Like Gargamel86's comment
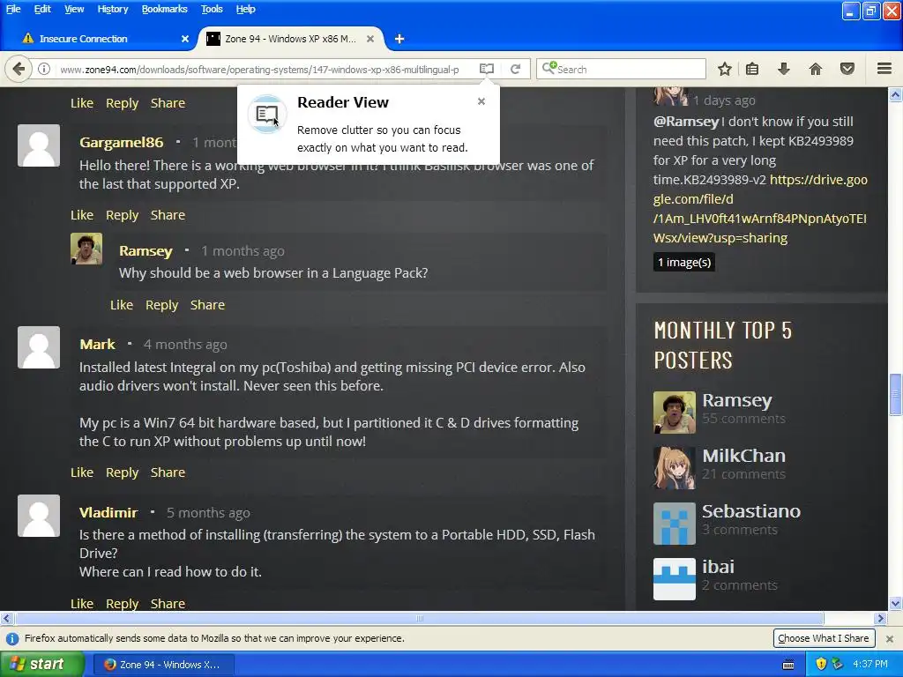 pos(81,215)
